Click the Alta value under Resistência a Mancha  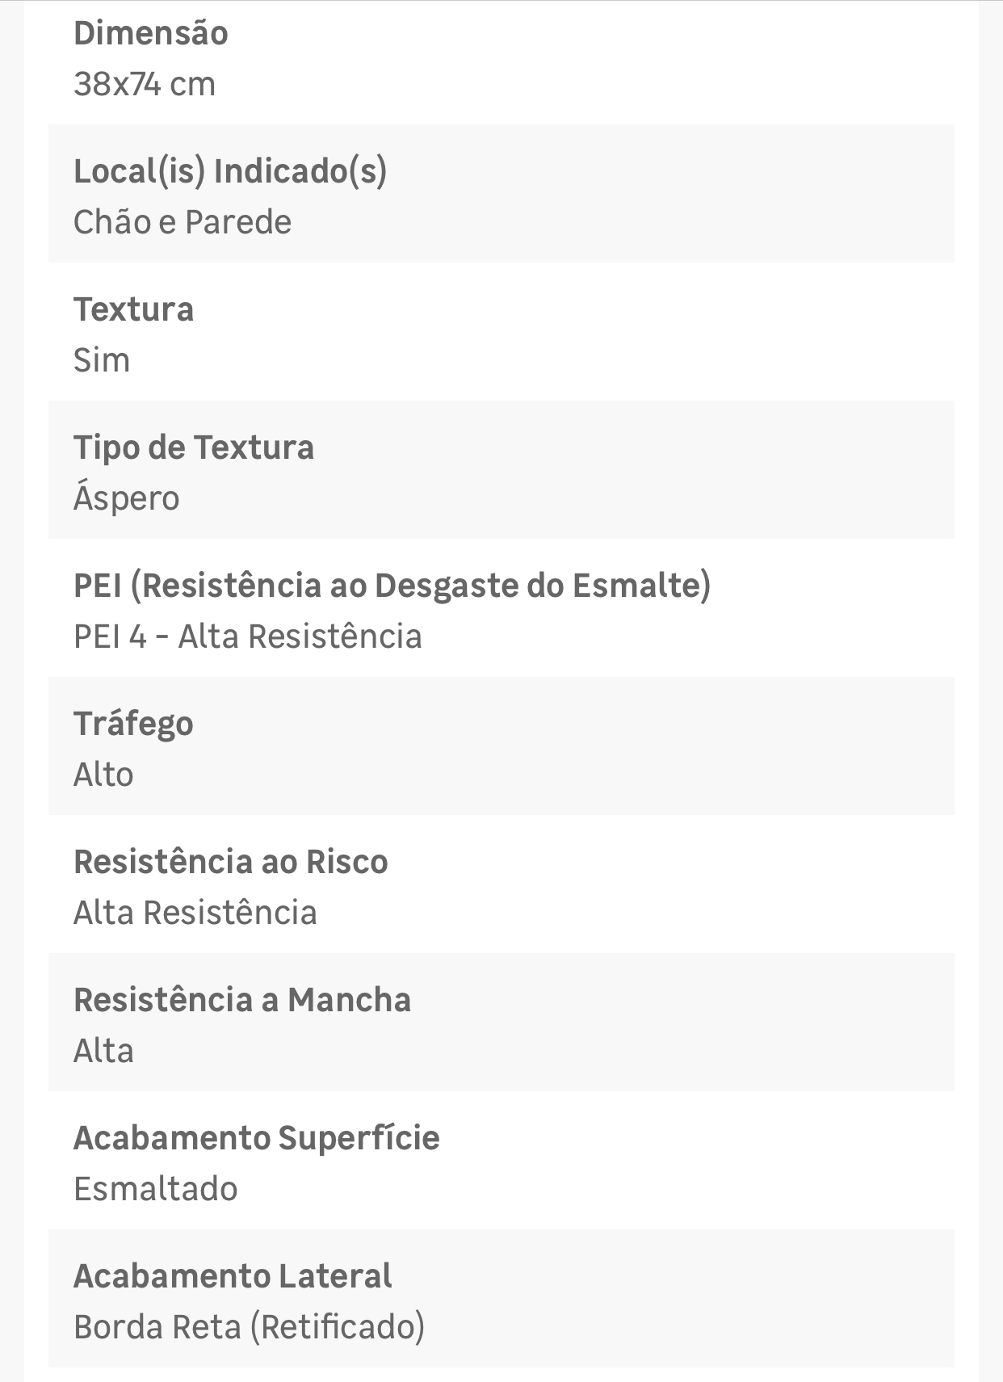103,1051
